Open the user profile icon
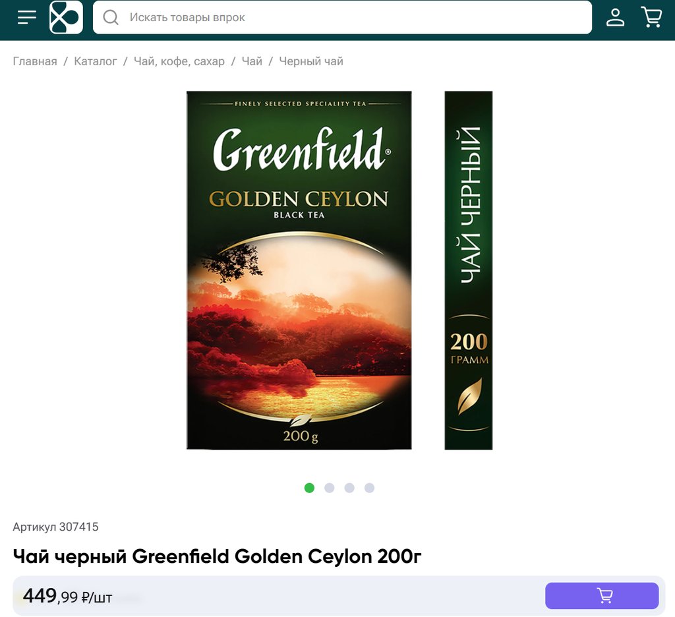The width and height of the screenshot is (675, 617). 615,17
